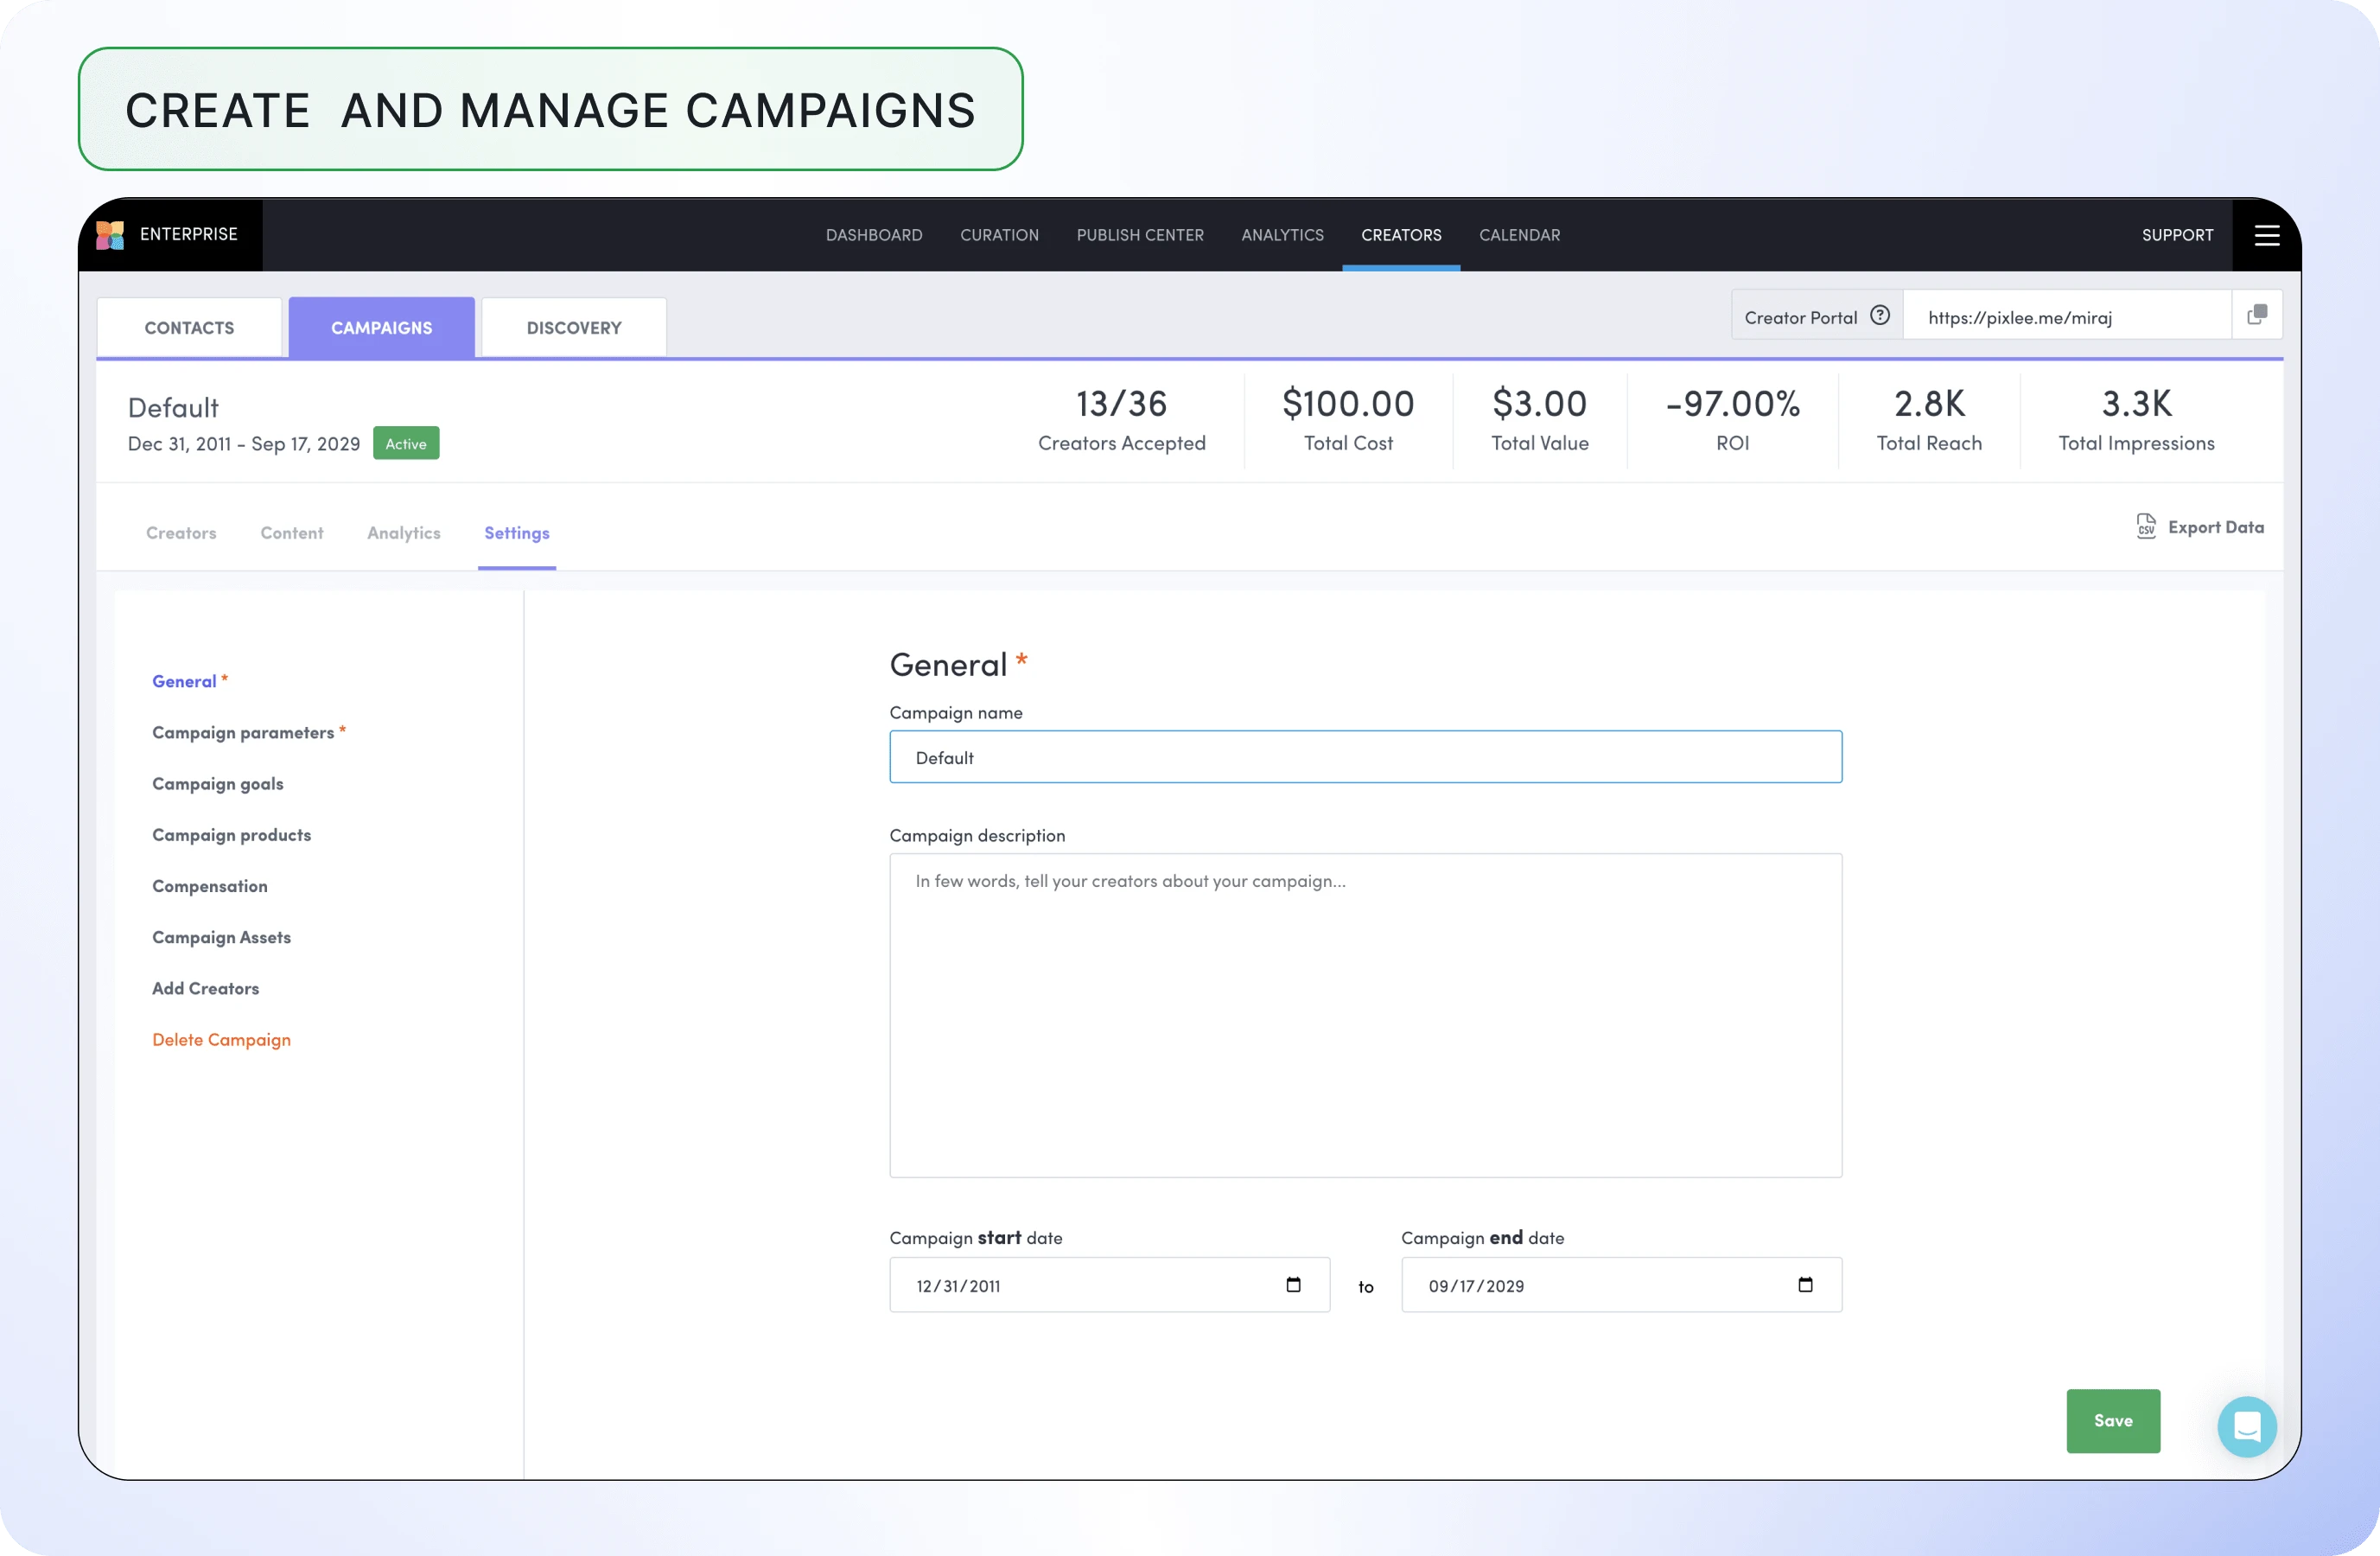
Task: Open the Curation section
Action: 998,234
